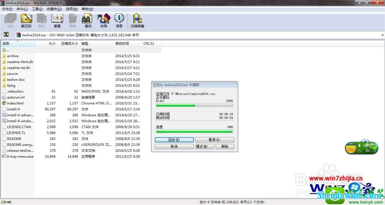Image resolution: width=385 pixels, height=205 pixels.
Task: Select the README file name
Action: click(x=14, y=138)
